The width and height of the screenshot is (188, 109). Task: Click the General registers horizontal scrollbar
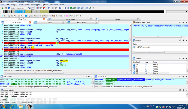pyautogui.click(x=160, y=37)
